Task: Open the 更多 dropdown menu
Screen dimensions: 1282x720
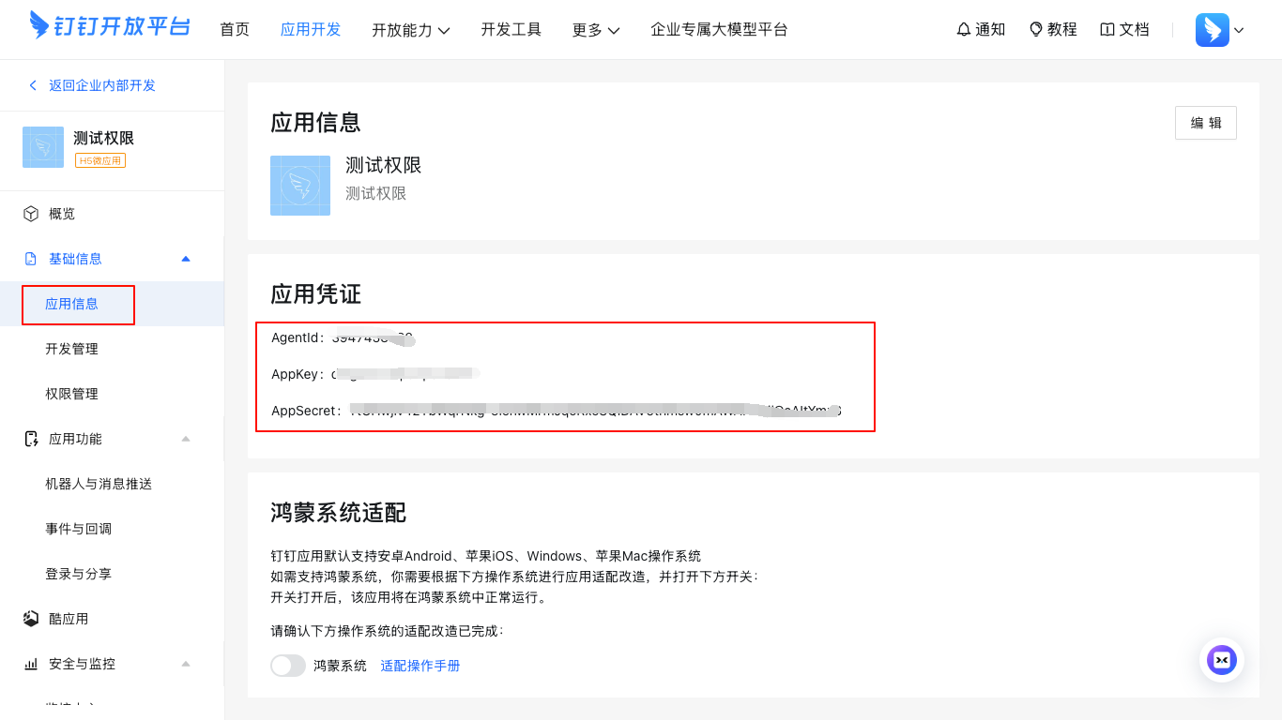Action: tap(596, 30)
